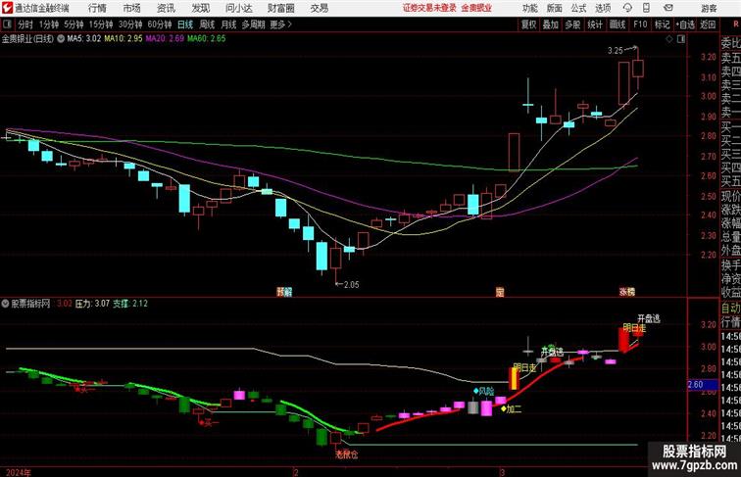Viewport: 741px width, 477px height.
Task: Click the 压力: 3.07 value
Action: 92,304
